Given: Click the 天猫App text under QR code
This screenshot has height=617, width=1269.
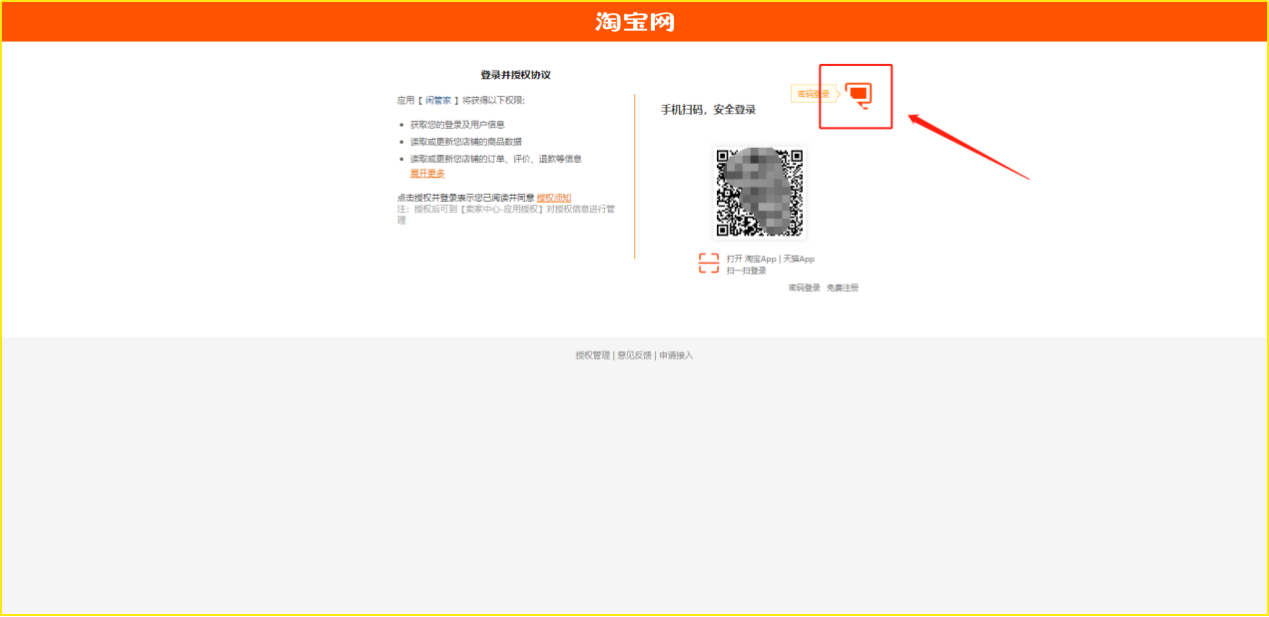Looking at the screenshot, I should tap(799, 259).
